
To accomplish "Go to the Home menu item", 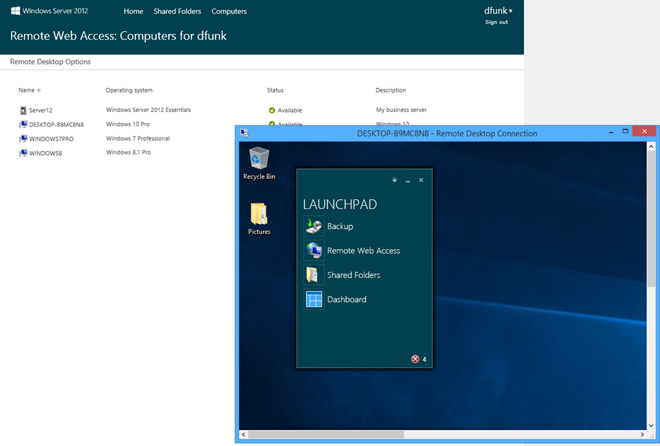I will point(133,12).
